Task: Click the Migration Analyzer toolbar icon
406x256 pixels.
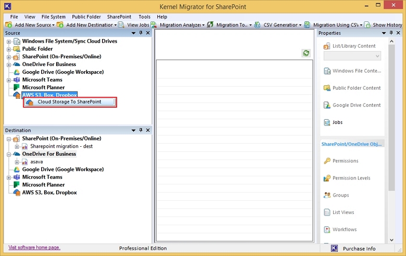Action: (154, 25)
